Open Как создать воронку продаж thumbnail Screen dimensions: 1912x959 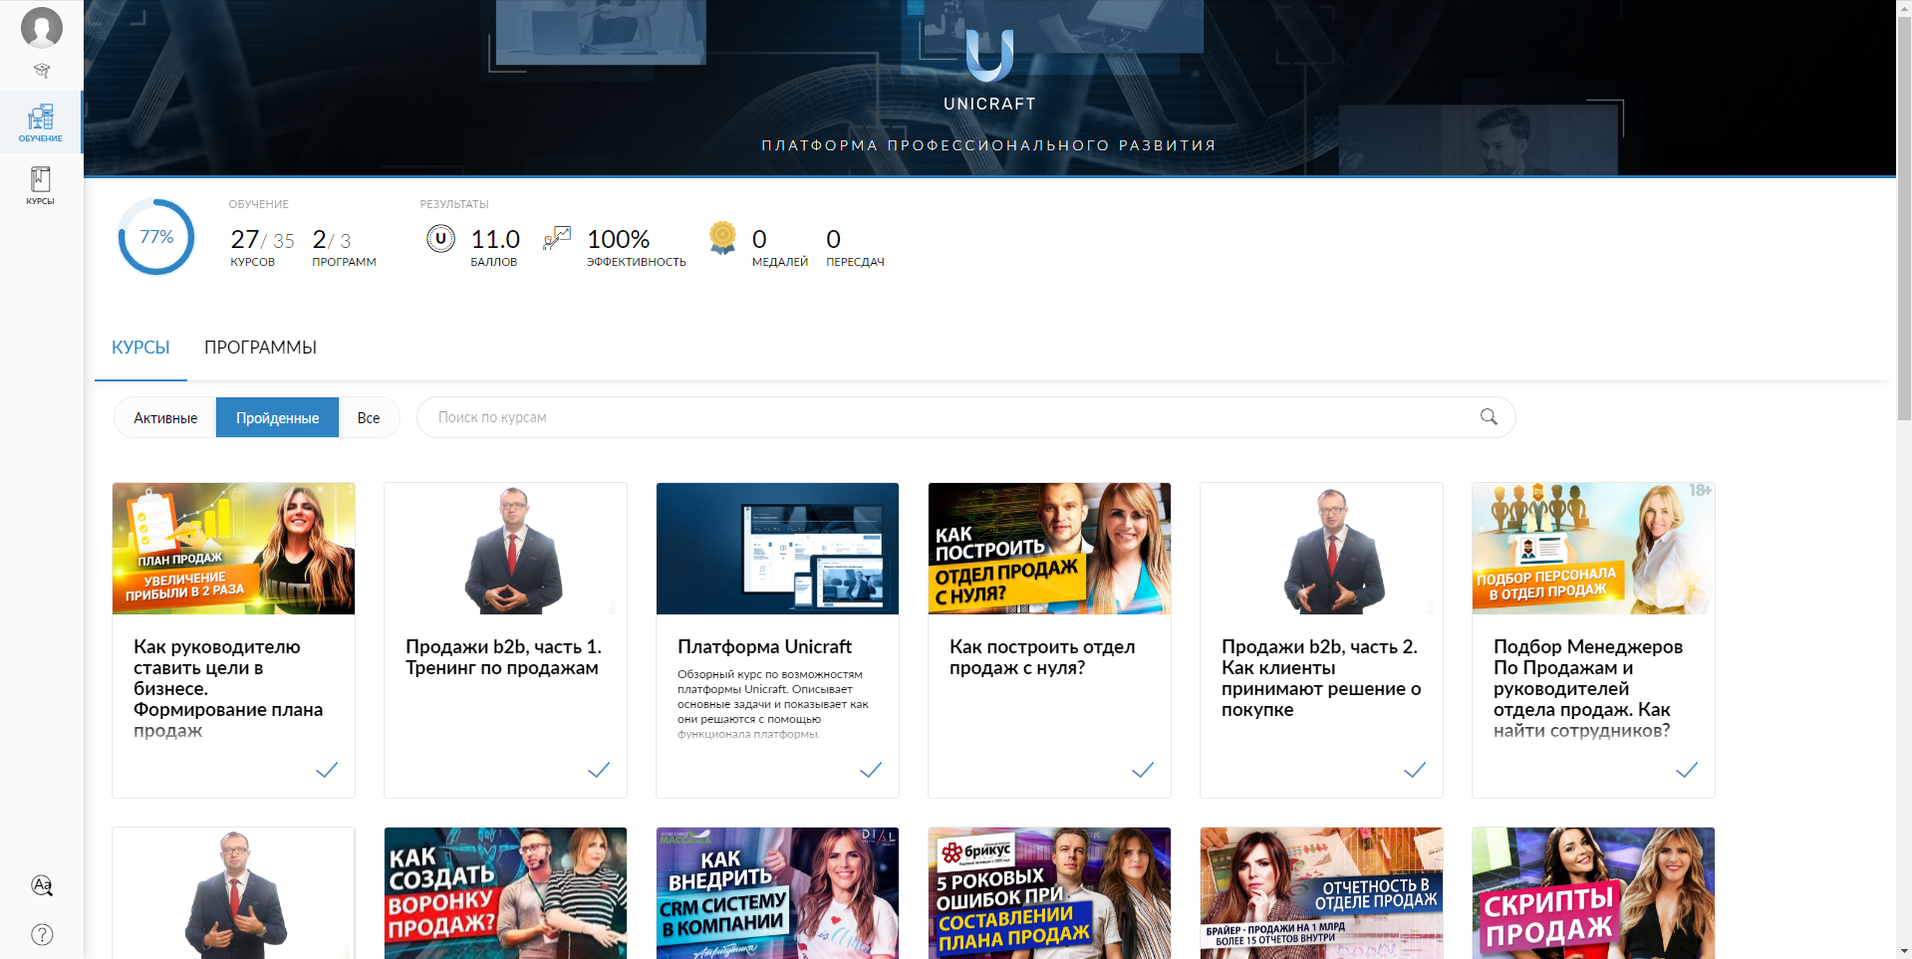pos(505,893)
